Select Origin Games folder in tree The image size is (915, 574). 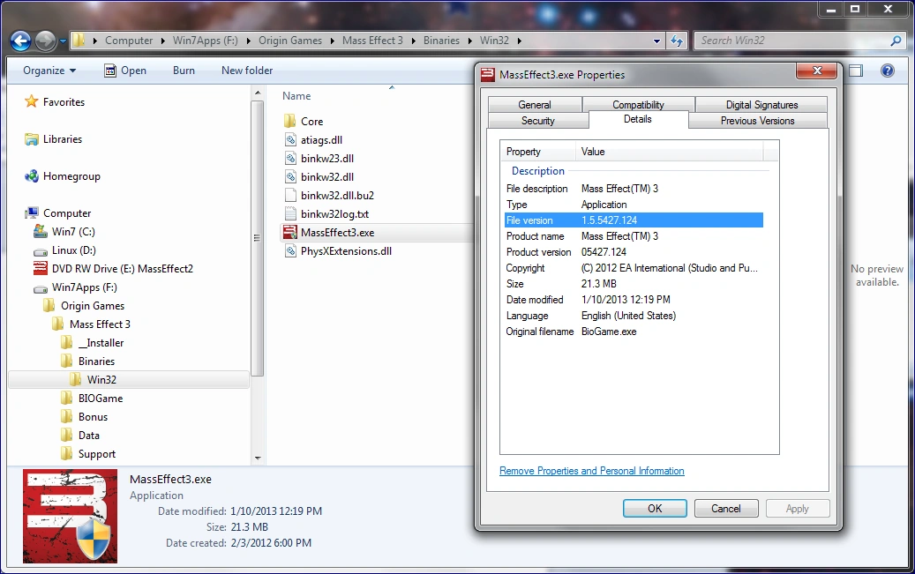84,306
